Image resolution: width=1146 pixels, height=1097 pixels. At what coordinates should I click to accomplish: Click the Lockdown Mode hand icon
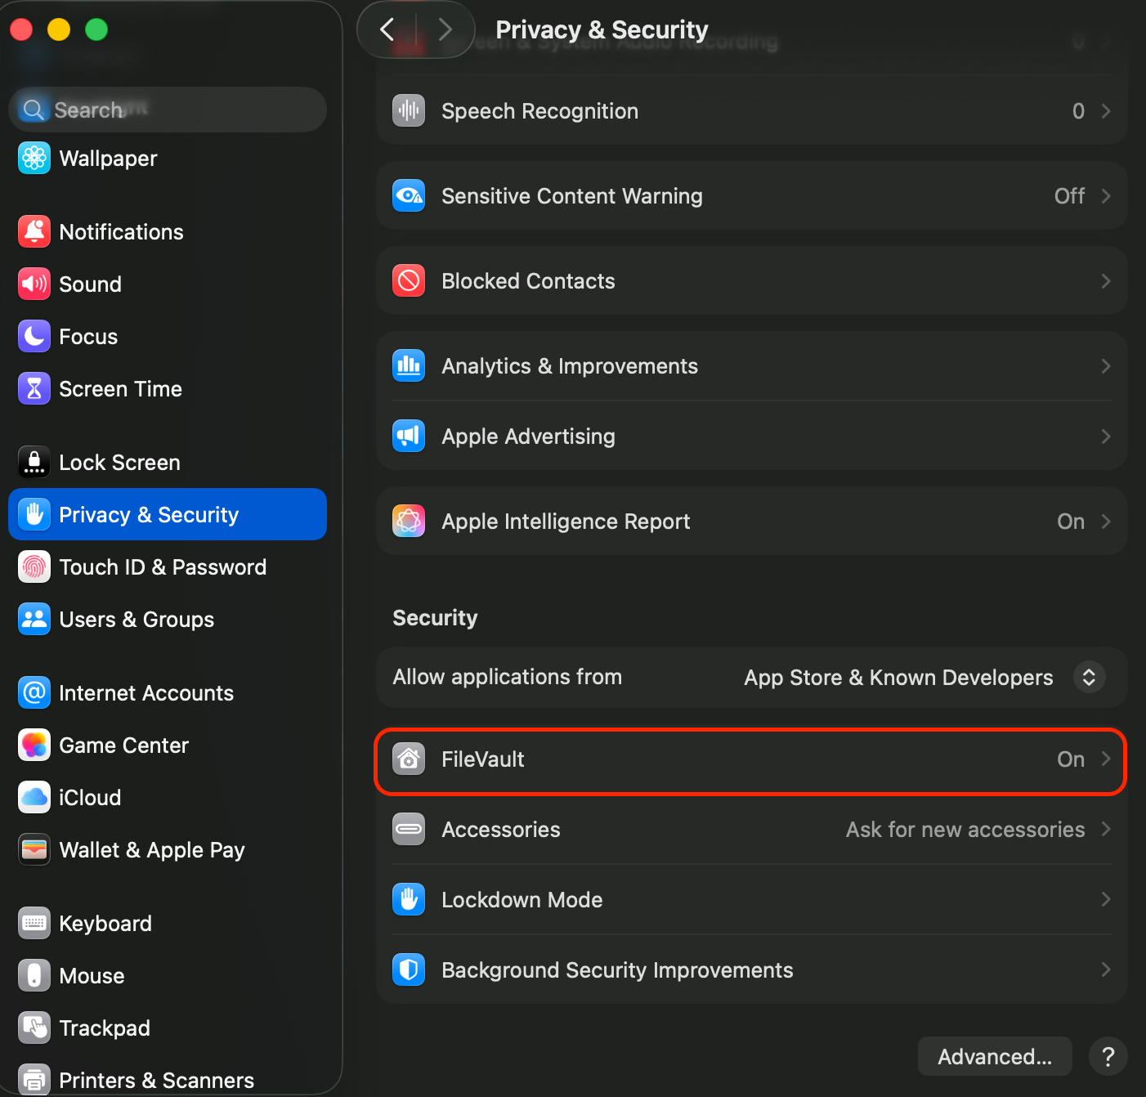click(409, 900)
